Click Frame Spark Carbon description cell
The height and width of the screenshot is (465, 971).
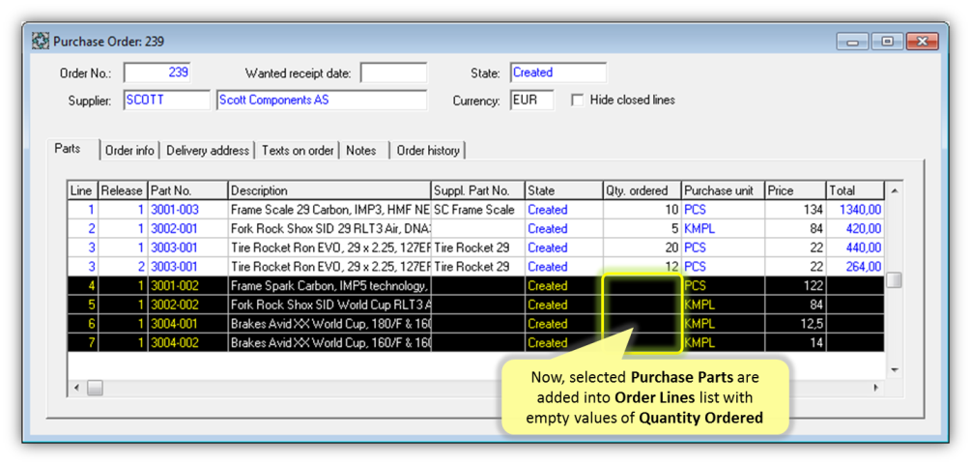329,286
